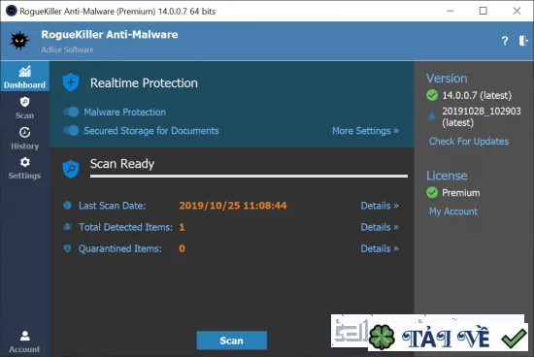Click the Scan Ready magnifier shield icon
The width and height of the screenshot is (534, 357).
tap(71, 169)
